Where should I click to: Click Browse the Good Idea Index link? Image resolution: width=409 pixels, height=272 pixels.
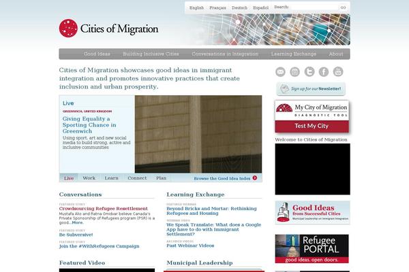tap(222, 178)
